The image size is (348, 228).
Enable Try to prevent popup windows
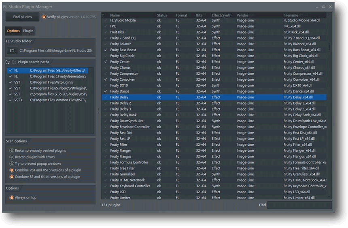(x=12, y=164)
